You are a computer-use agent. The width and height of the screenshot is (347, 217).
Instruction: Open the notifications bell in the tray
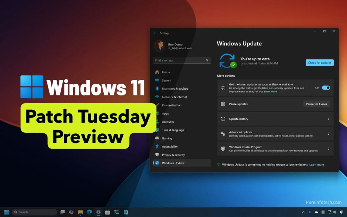[x=341, y=212]
